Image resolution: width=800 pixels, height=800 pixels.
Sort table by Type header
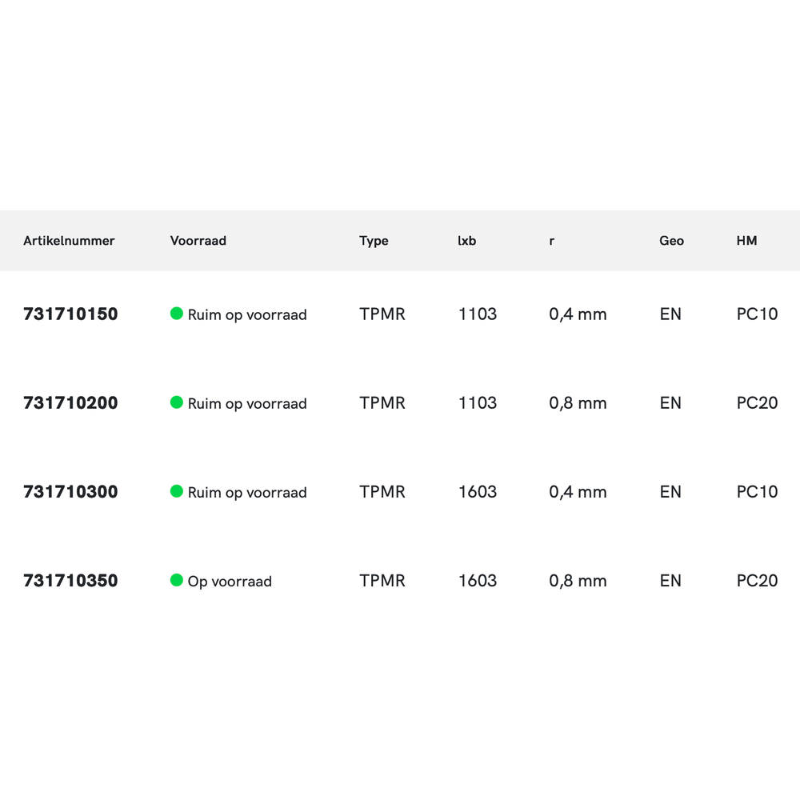tap(374, 241)
